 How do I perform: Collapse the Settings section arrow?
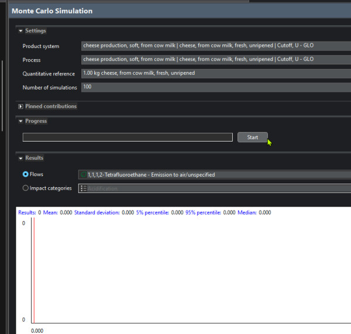point(21,31)
